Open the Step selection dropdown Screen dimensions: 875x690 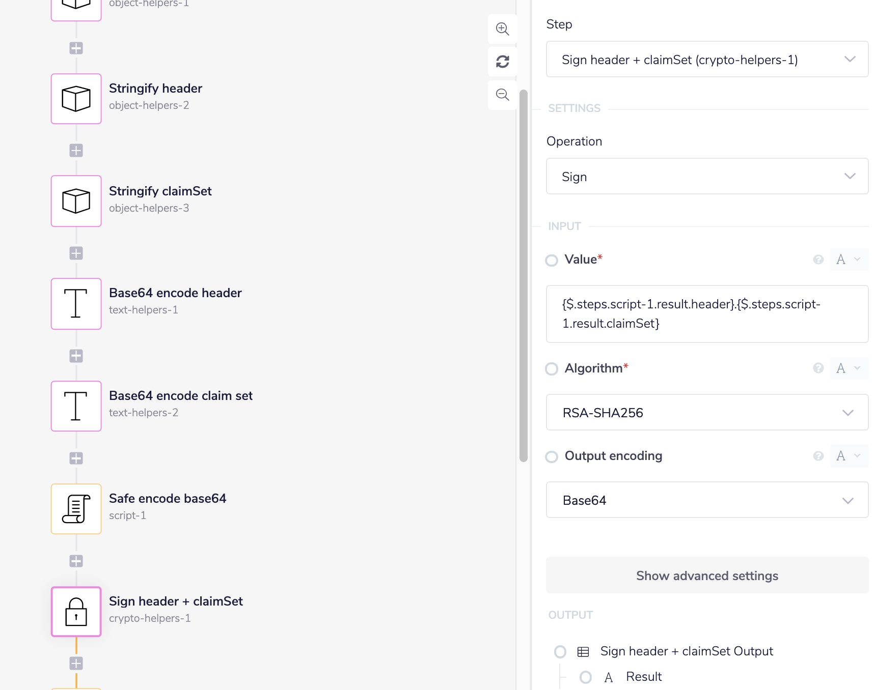tap(707, 60)
